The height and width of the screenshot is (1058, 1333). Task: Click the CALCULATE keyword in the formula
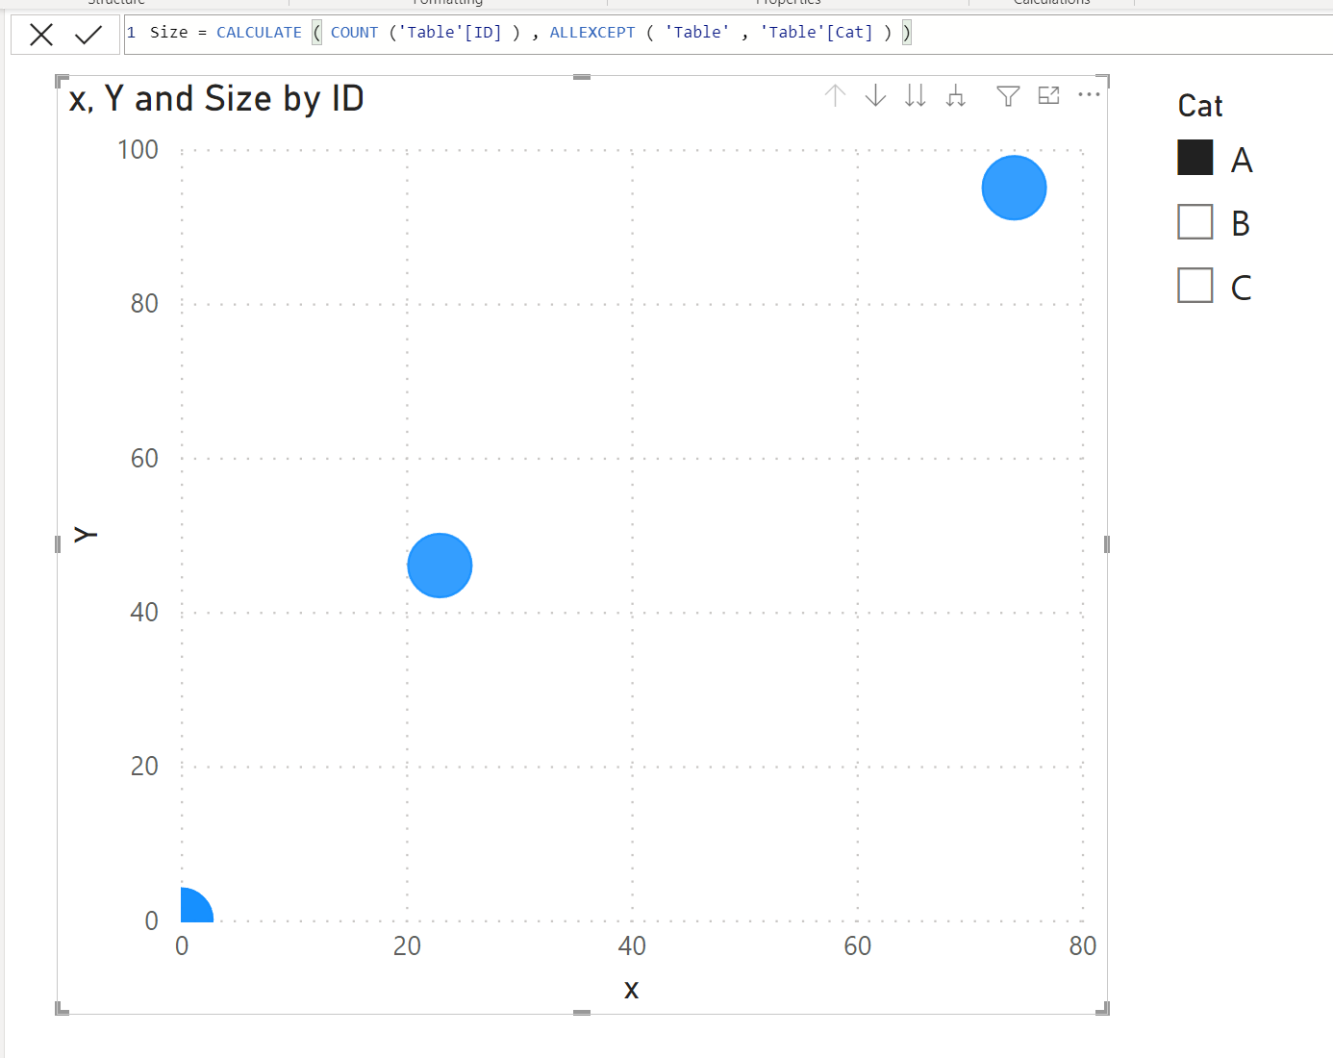(259, 33)
